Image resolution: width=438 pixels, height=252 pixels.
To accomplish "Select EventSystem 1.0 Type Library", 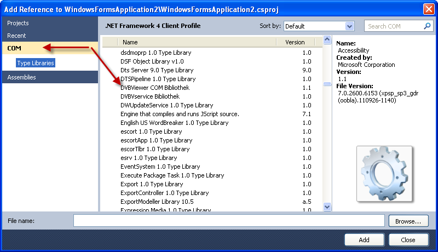I will (x=160, y=167).
